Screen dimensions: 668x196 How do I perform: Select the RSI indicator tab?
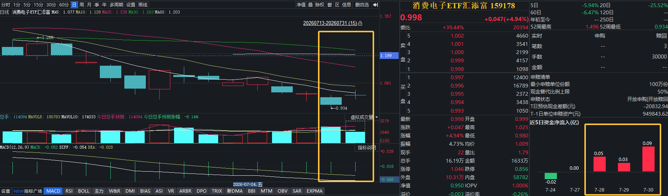pos(69,191)
